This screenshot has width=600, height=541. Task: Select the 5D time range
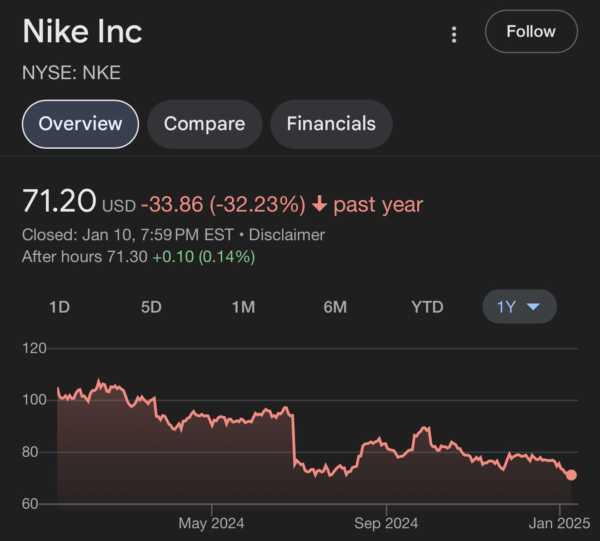(x=151, y=307)
